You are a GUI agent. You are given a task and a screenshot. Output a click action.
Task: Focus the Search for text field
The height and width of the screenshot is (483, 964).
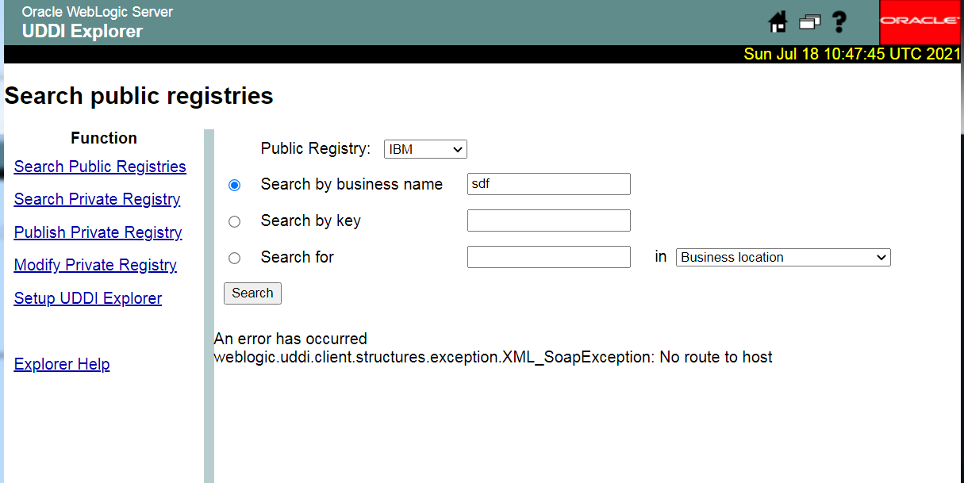point(549,257)
